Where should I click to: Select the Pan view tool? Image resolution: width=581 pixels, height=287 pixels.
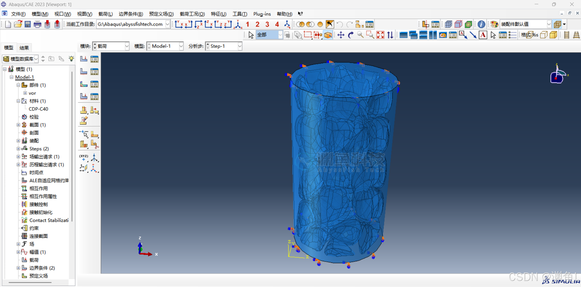341,35
